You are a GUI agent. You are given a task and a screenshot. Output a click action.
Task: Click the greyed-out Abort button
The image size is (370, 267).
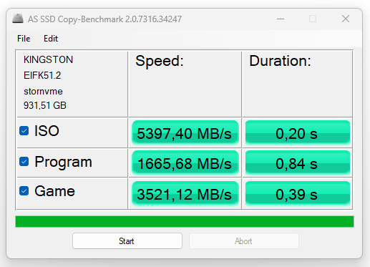click(244, 241)
